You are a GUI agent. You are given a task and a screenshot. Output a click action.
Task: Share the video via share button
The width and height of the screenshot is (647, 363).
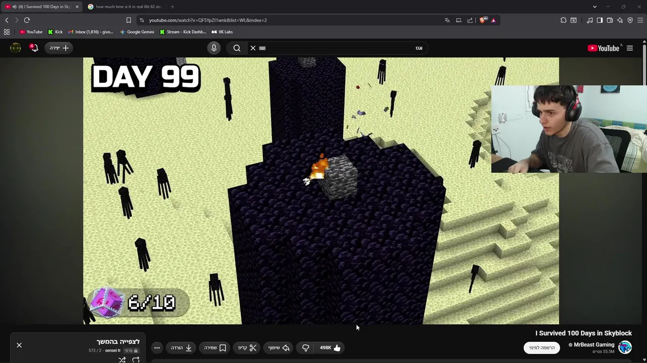click(279, 347)
